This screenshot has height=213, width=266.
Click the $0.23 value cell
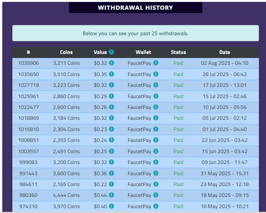click(100, 130)
